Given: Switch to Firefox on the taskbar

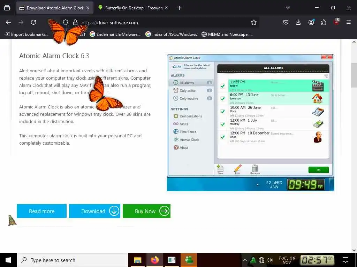Looking at the screenshot, I should click(155, 260).
